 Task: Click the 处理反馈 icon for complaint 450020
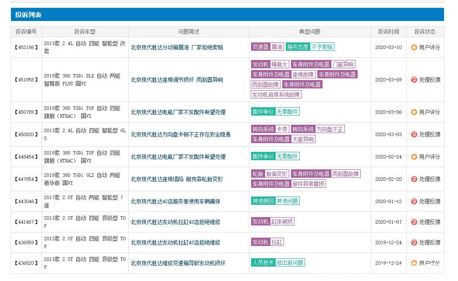pos(414,134)
